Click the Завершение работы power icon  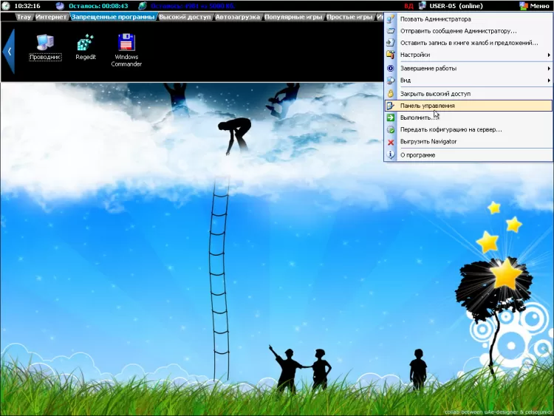pos(391,68)
